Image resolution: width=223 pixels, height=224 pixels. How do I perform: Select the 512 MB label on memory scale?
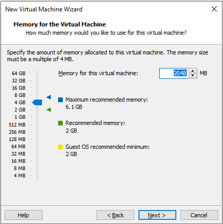point(17,124)
